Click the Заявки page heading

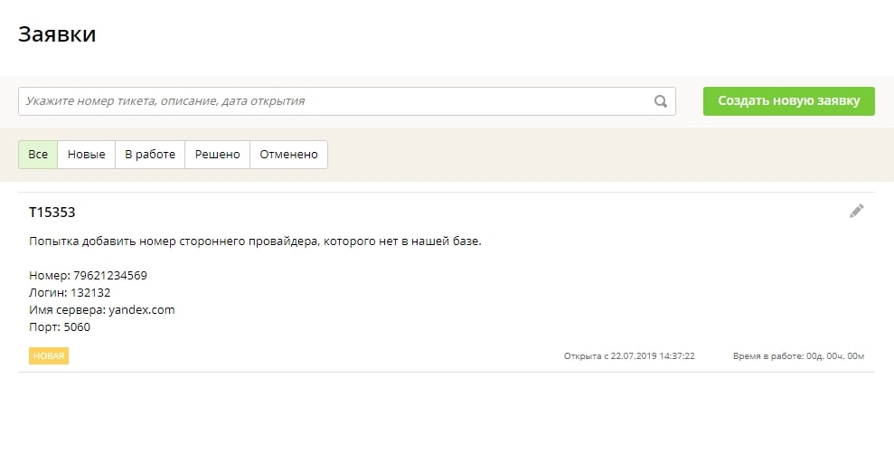click(57, 34)
